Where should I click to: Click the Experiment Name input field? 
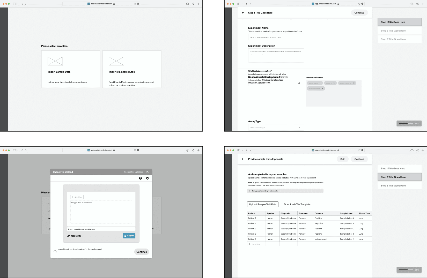[x=276, y=37]
